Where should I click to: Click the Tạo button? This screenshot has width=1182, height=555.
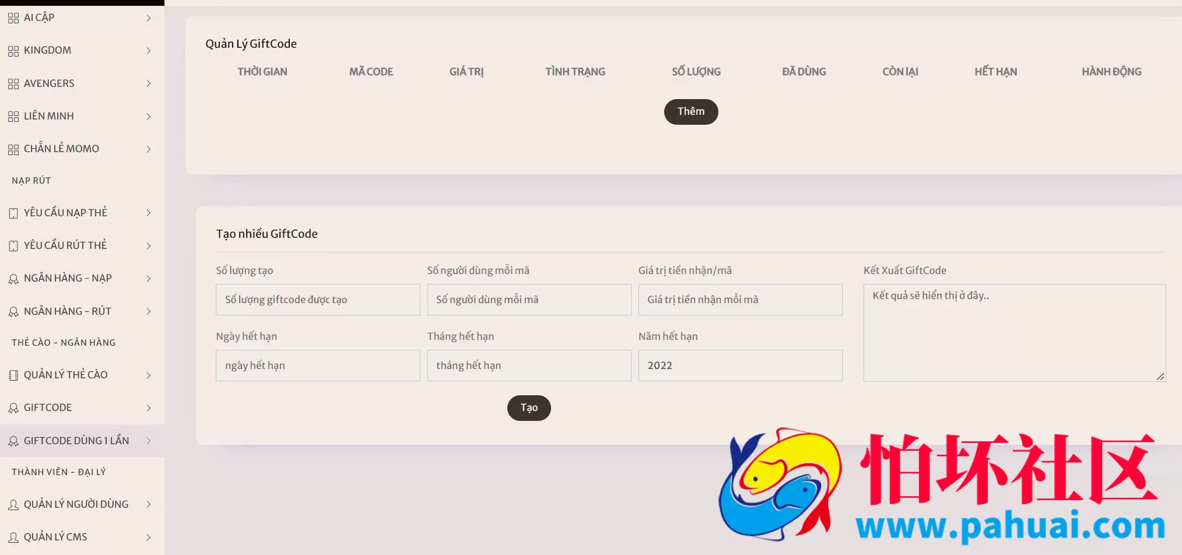(x=529, y=408)
